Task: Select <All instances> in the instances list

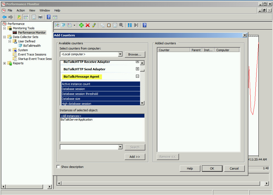Action: coord(102,116)
